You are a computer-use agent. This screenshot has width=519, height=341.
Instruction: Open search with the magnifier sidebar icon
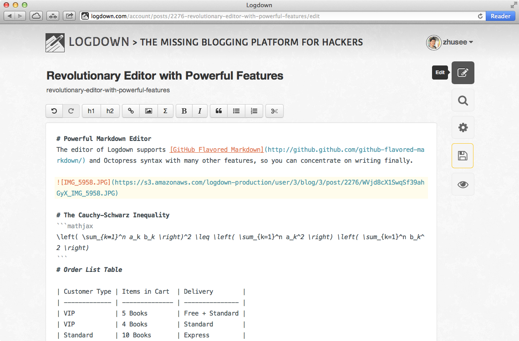tap(463, 100)
